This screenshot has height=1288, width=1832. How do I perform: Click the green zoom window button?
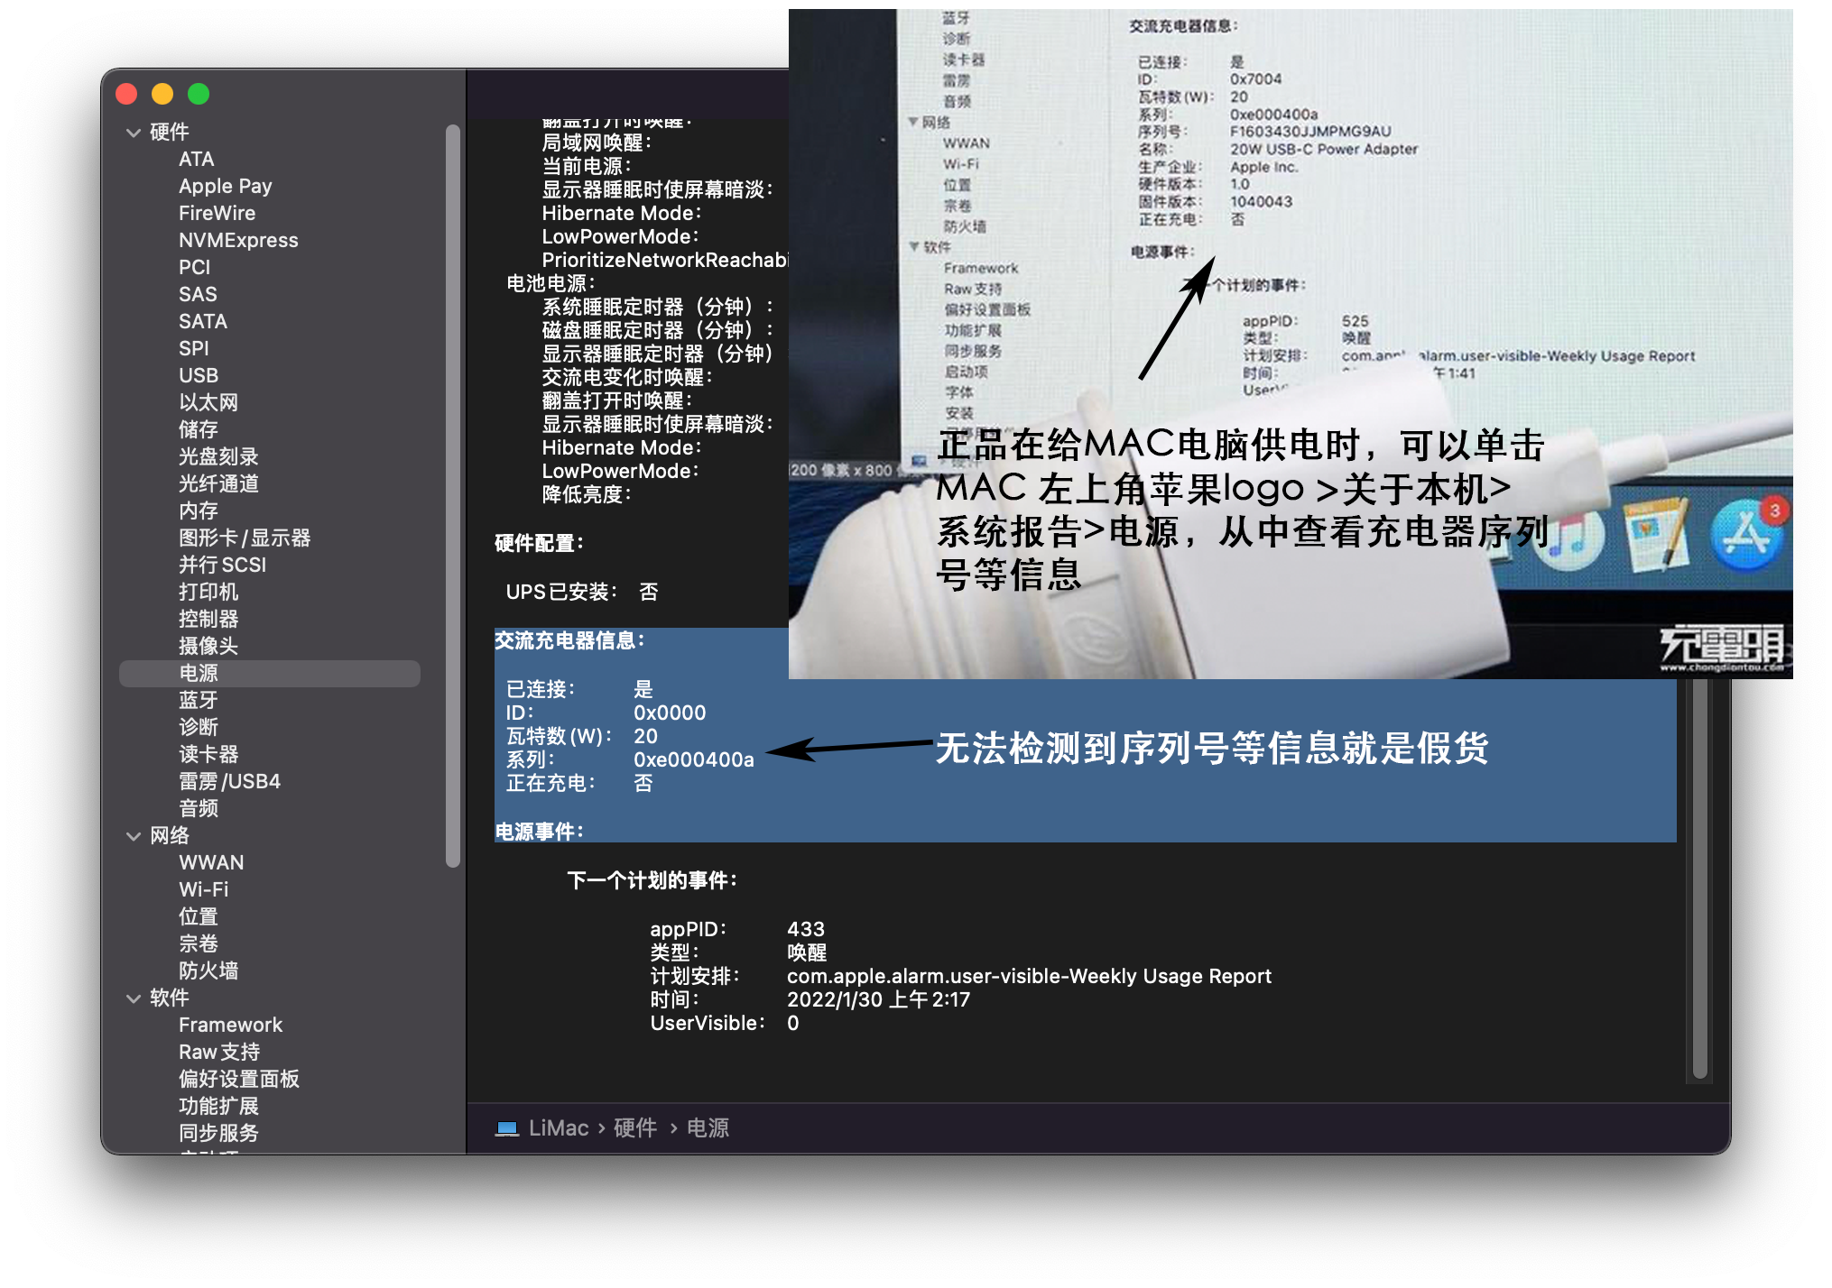tap(199, 94)
